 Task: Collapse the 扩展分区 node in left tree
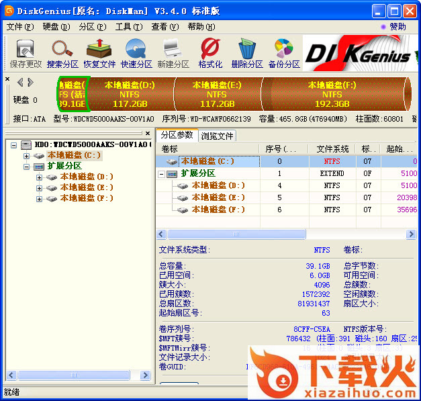pos(26,167)
